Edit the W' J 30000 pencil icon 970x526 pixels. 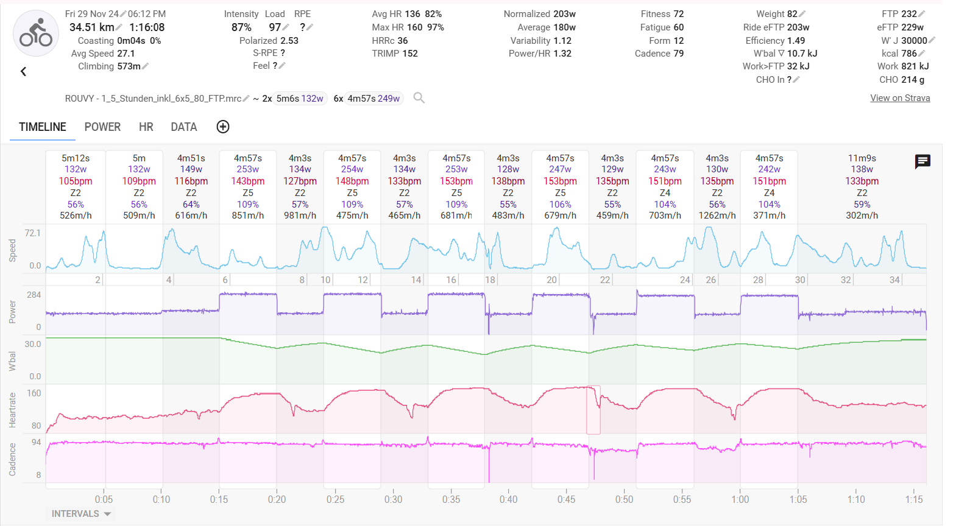[932, 41]
